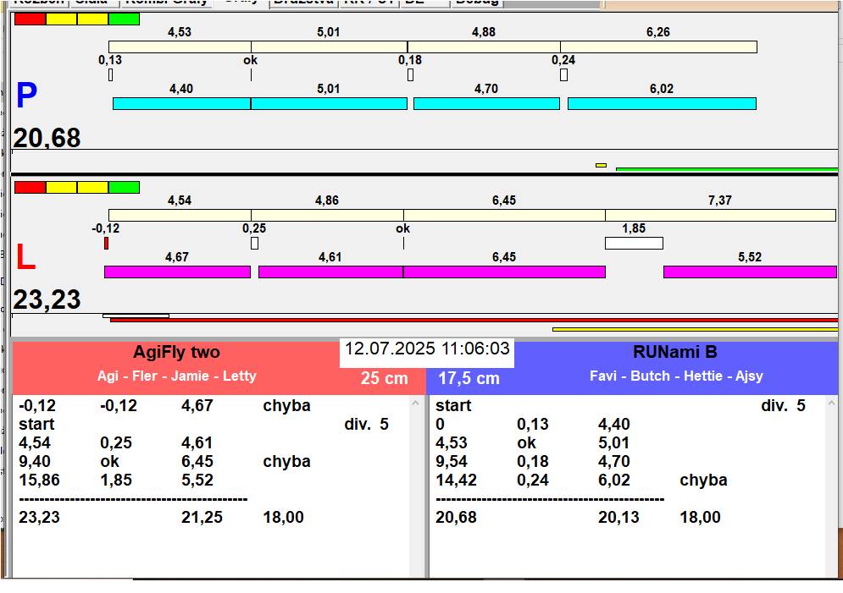Viewport: 843px width, 593px height.
Task: Click the 21,25 net time in AgiFly list
Action: [x=202, y=517]
